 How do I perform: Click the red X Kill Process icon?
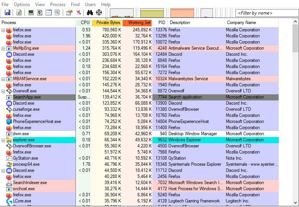point(78,13)
